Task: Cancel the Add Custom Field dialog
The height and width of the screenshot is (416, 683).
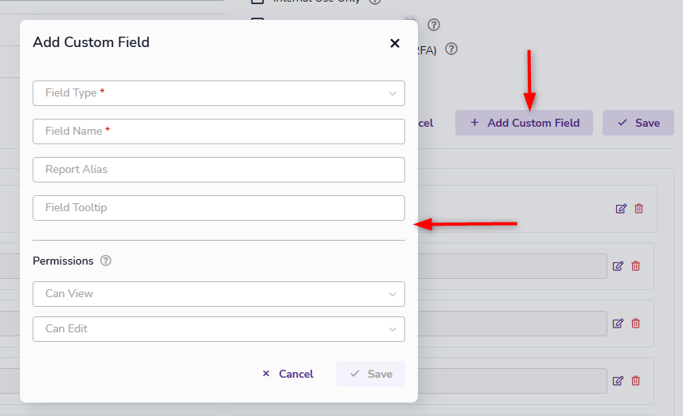Action: [x=287, y=374]
